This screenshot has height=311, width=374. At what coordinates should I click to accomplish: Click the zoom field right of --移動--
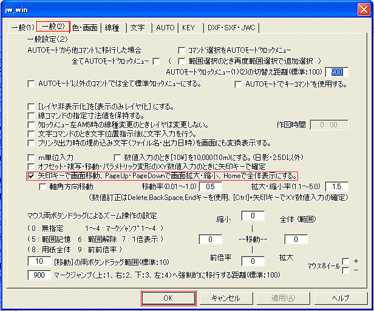(x=296, y=239)
